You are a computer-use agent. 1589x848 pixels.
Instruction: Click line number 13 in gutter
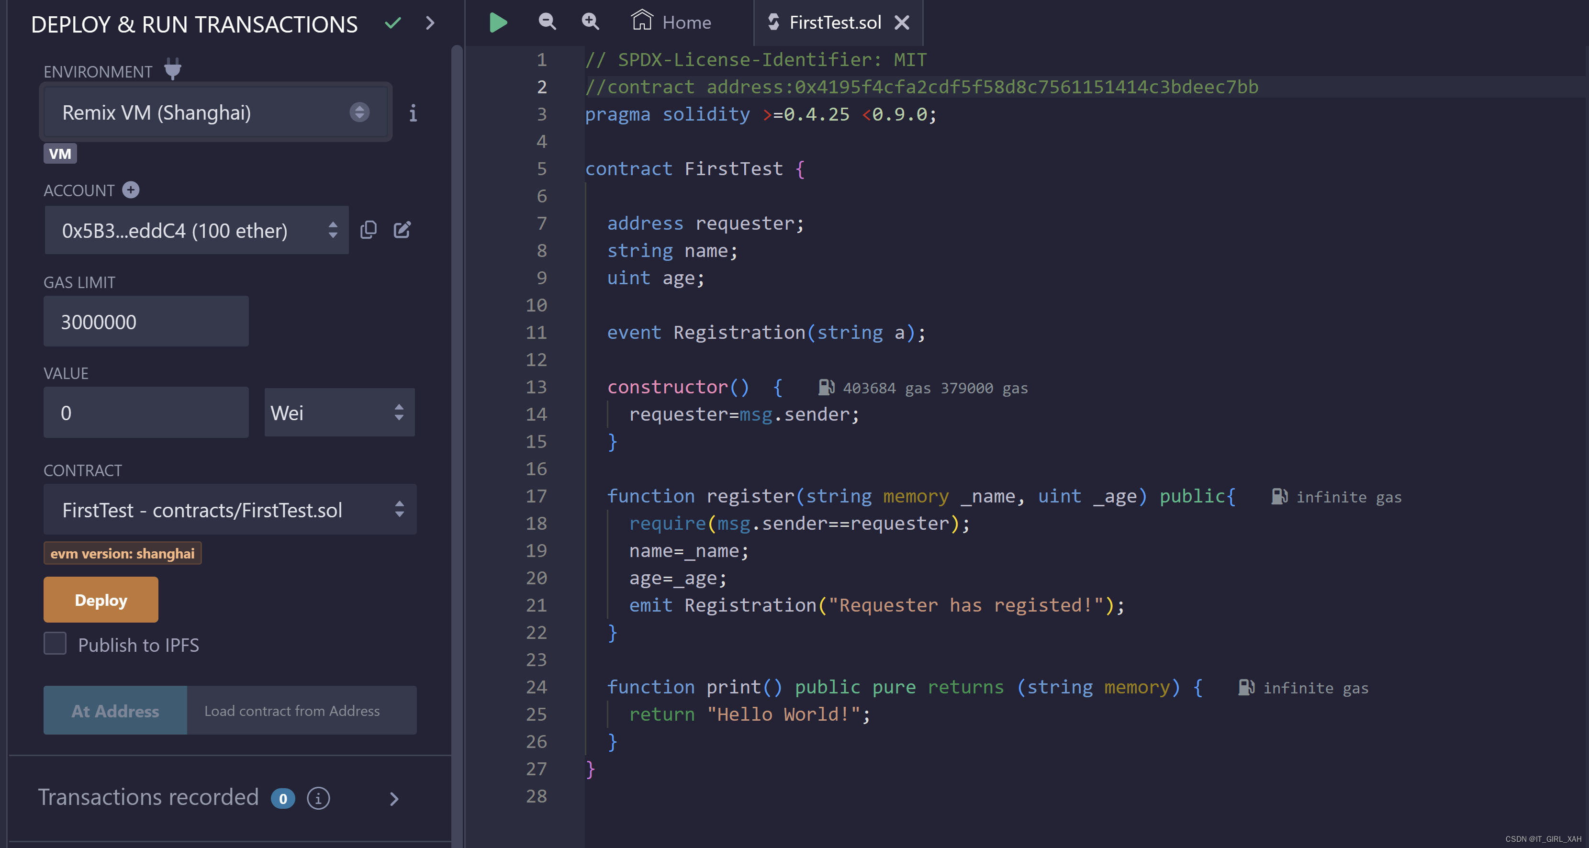click(536, 387)
